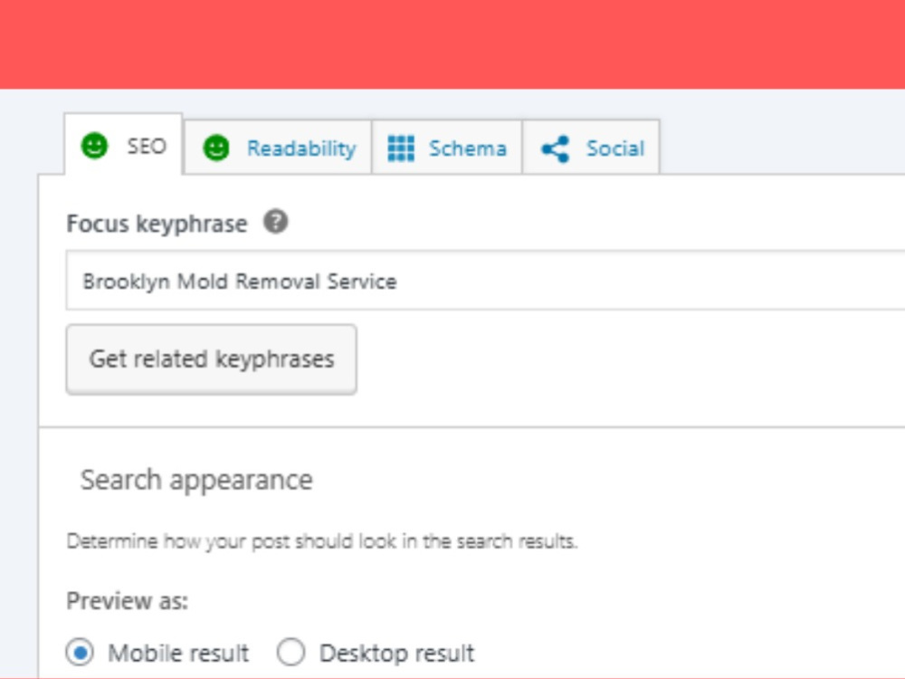Switch to the SEO tab

(x=123, y=144)
